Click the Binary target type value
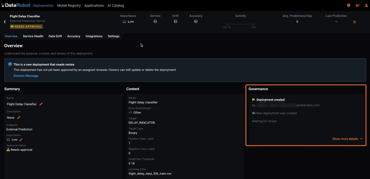The width and height of the screenshot is (370, 179). click(133, 133)
